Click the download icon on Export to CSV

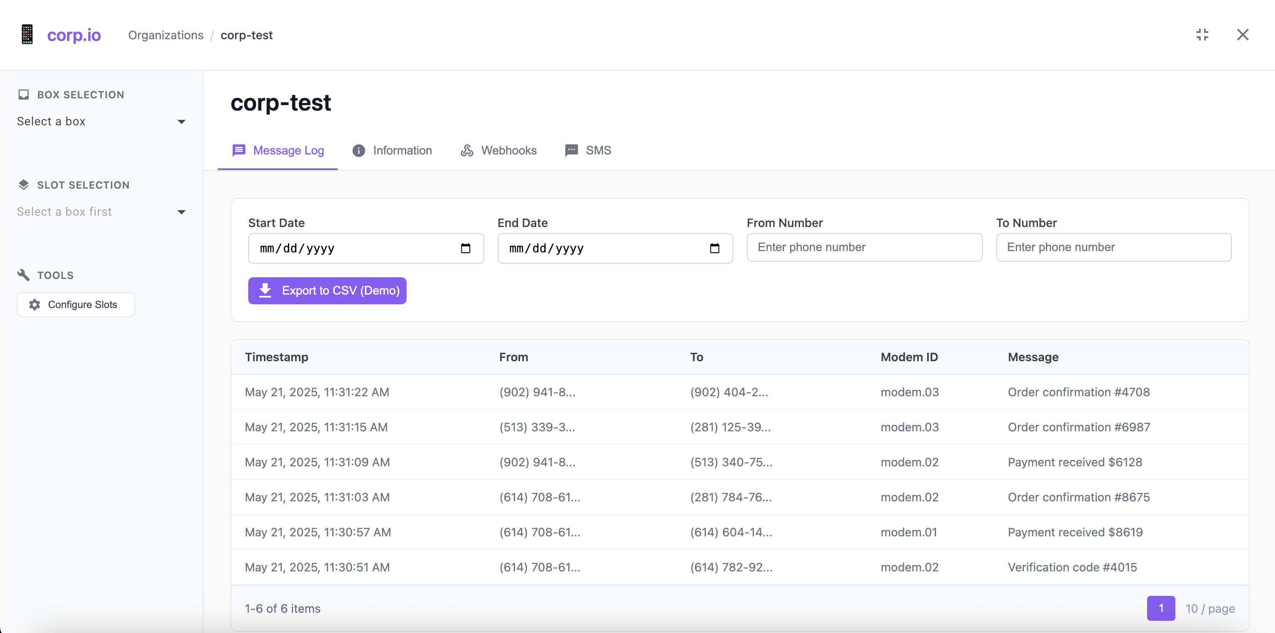[x=265, y=290]
